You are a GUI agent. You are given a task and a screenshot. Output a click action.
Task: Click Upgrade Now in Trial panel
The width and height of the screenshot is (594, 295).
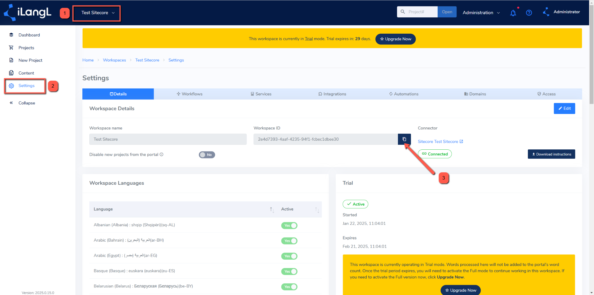tap(461, 290)
